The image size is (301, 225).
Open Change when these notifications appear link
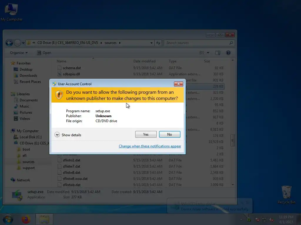150,146
